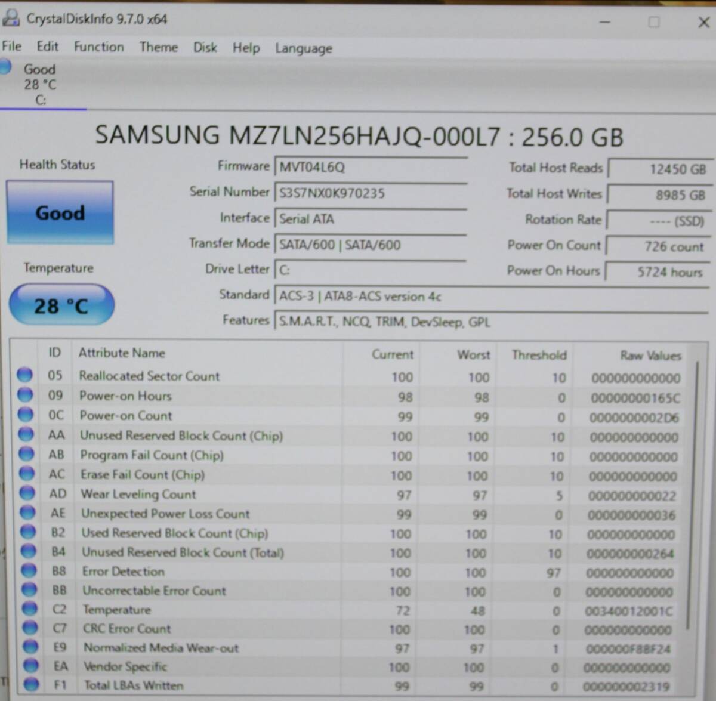Click status icon for Vendor Specific

click(x=31, y=665)
